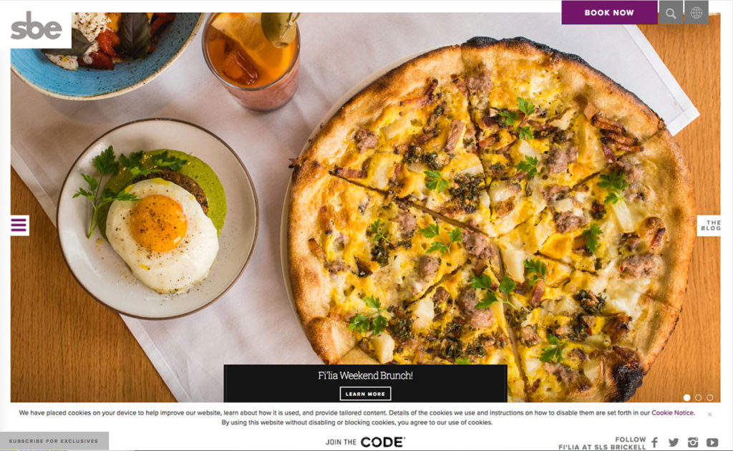
Task: Dismiss the cookie notice banner
Action: (x=709, y=414)
